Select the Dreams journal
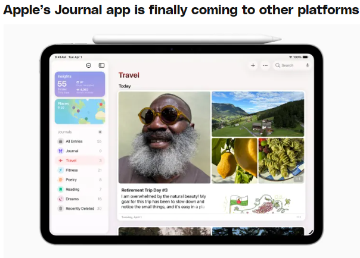The width and height of the screenshot is (360, 258). pos(80,199)
